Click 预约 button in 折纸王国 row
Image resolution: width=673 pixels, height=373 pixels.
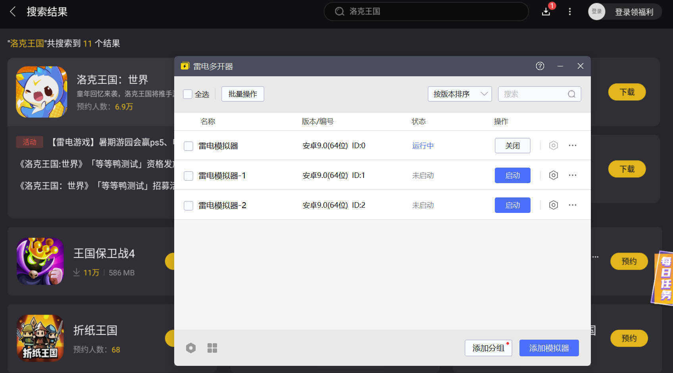click(x=629, y=338)
